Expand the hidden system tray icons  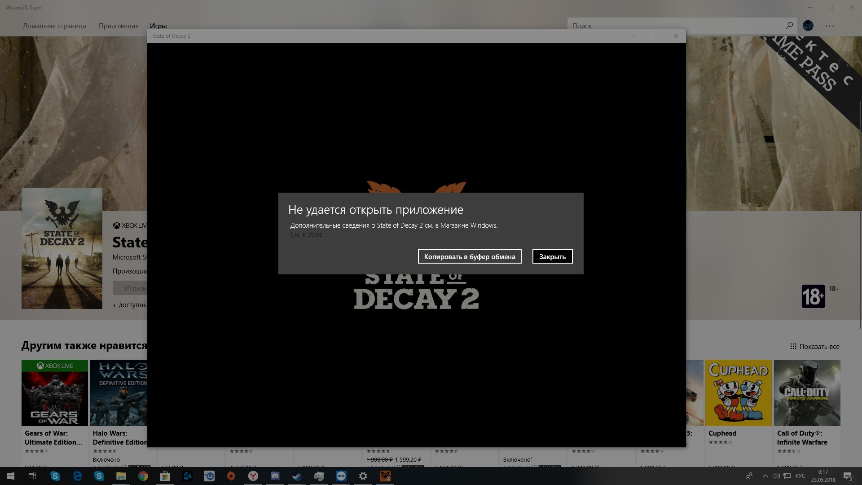765,476
